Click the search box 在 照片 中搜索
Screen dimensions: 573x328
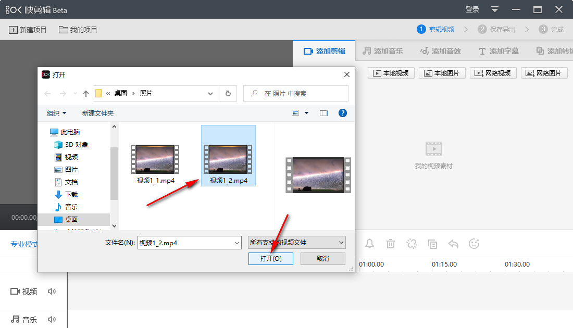[296, 94]
